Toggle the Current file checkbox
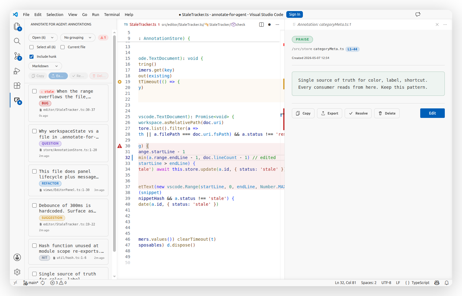The height and width of the screenshot is (296, 462). point(62,47)
